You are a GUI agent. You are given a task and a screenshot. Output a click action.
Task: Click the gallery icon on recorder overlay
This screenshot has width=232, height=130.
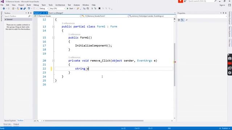(x=229, y=68)
